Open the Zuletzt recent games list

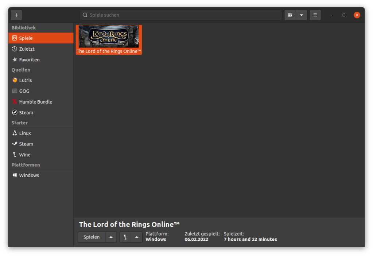pos(41,49)
